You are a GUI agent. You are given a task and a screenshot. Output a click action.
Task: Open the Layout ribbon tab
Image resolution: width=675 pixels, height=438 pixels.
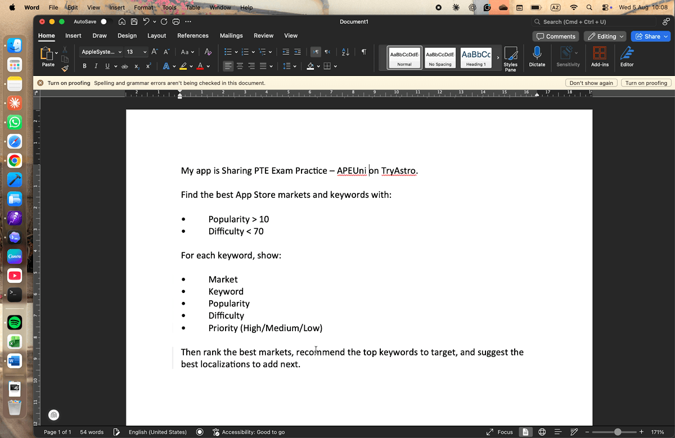pos(157,35)
